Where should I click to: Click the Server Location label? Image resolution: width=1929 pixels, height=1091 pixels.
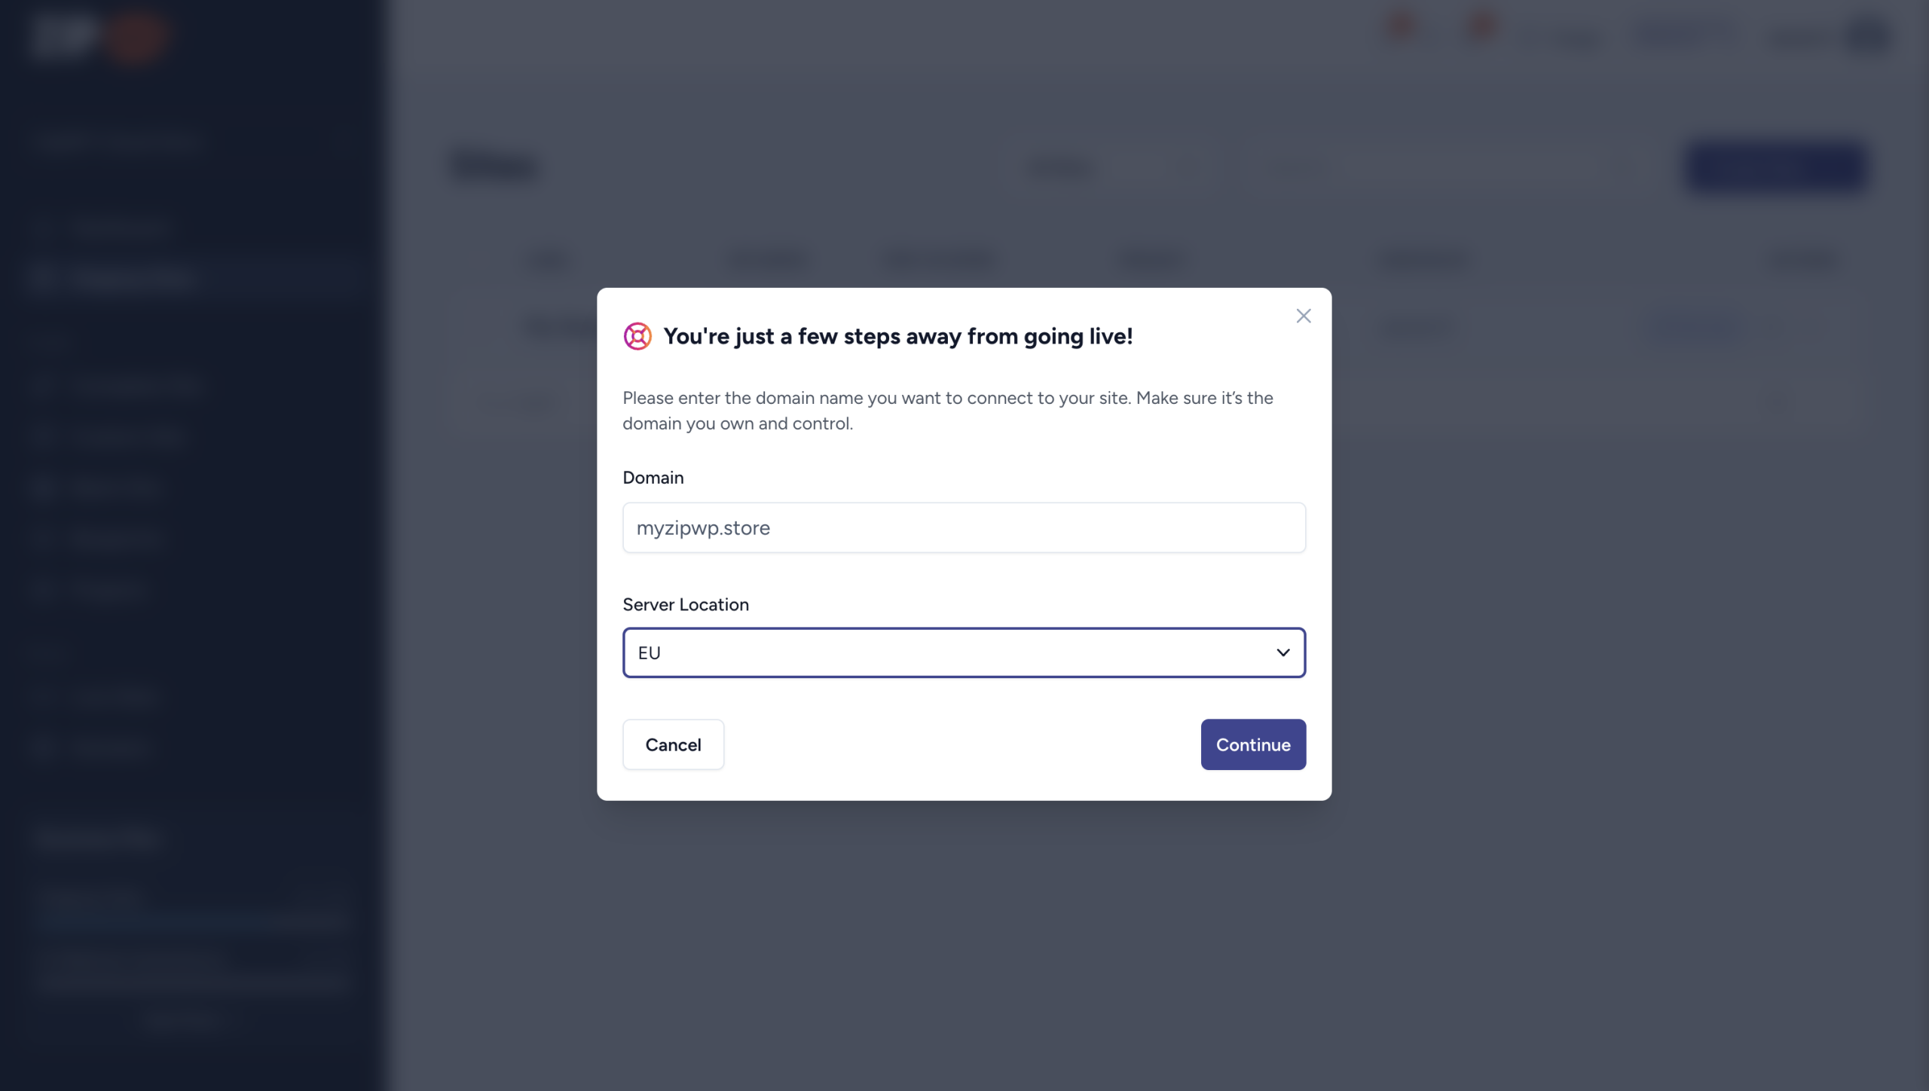[x=686, y=604]
